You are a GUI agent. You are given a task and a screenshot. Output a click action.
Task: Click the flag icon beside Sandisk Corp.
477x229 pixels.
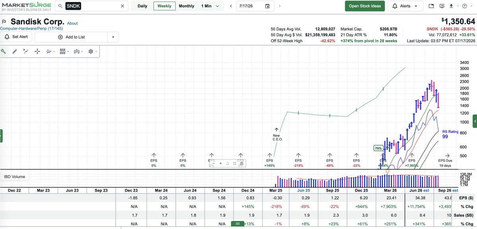click(x=4, y=21)
